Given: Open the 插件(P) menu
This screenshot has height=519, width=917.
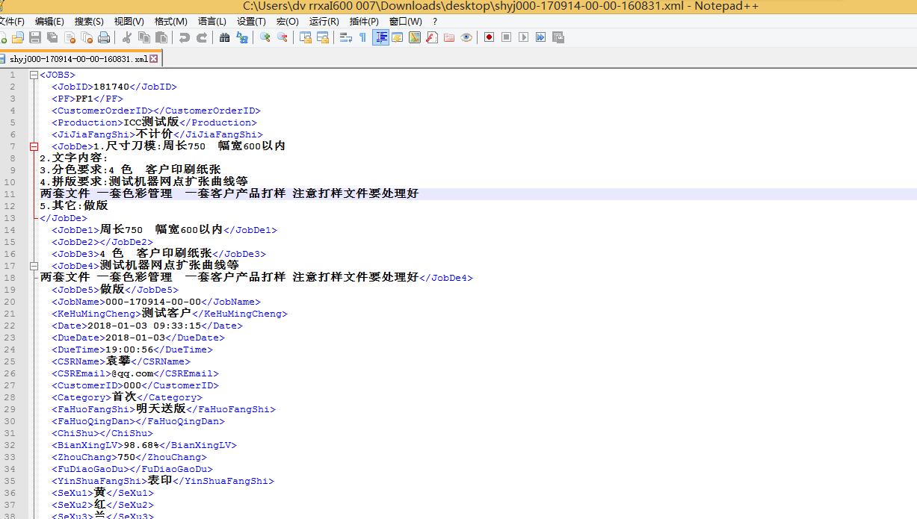Looking at the screenshot, I should [x=364, y=21].
